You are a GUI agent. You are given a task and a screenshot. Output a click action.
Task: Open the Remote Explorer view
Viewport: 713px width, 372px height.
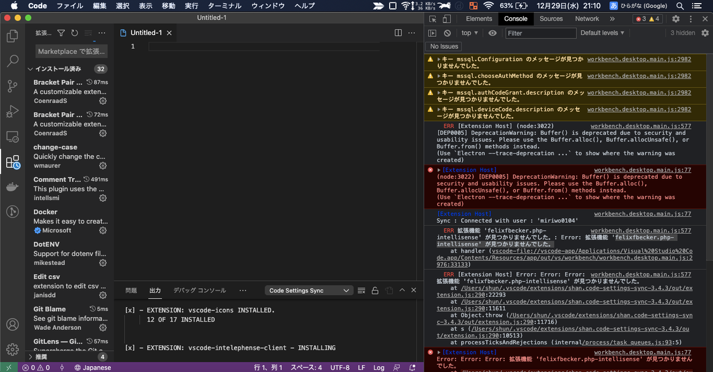[12, 137]
